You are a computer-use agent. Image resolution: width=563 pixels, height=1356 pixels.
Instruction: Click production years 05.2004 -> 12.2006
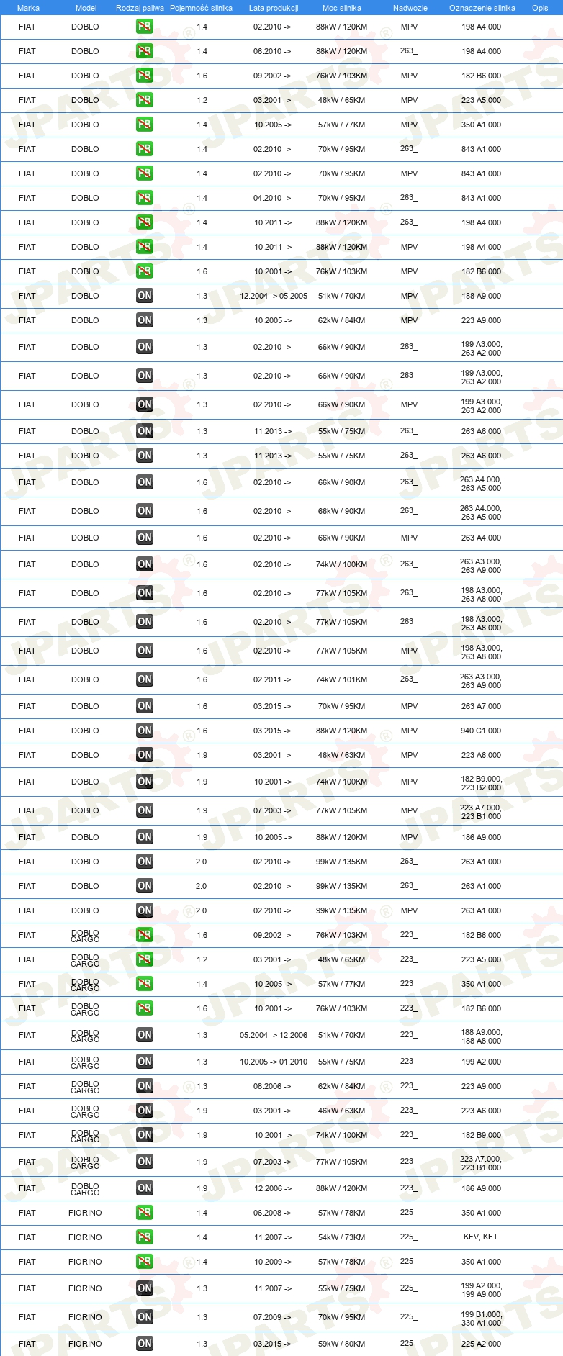(274, 1035)
